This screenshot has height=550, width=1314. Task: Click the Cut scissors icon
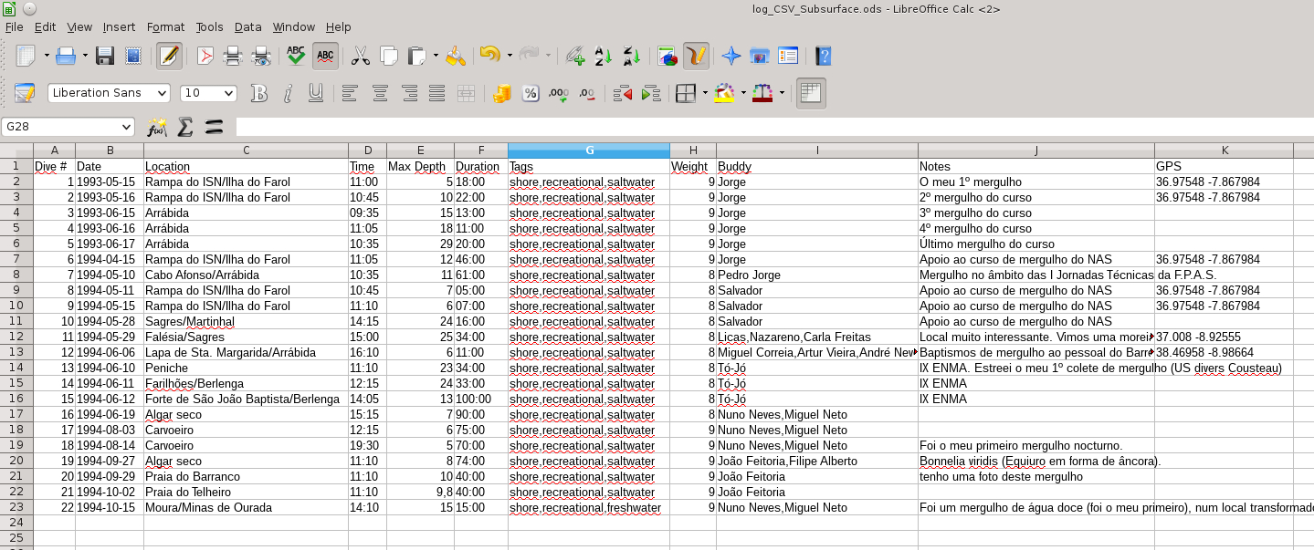[361, 57]
